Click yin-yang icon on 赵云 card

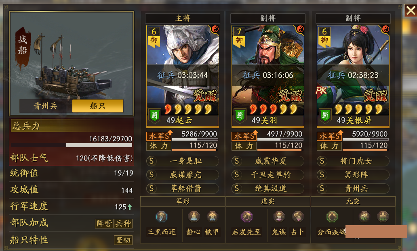pos(215,29)
